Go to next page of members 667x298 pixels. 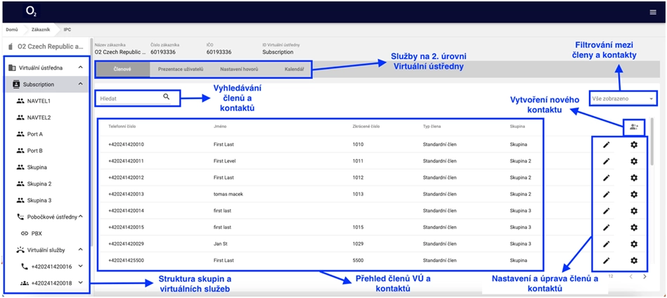(645, 277)
